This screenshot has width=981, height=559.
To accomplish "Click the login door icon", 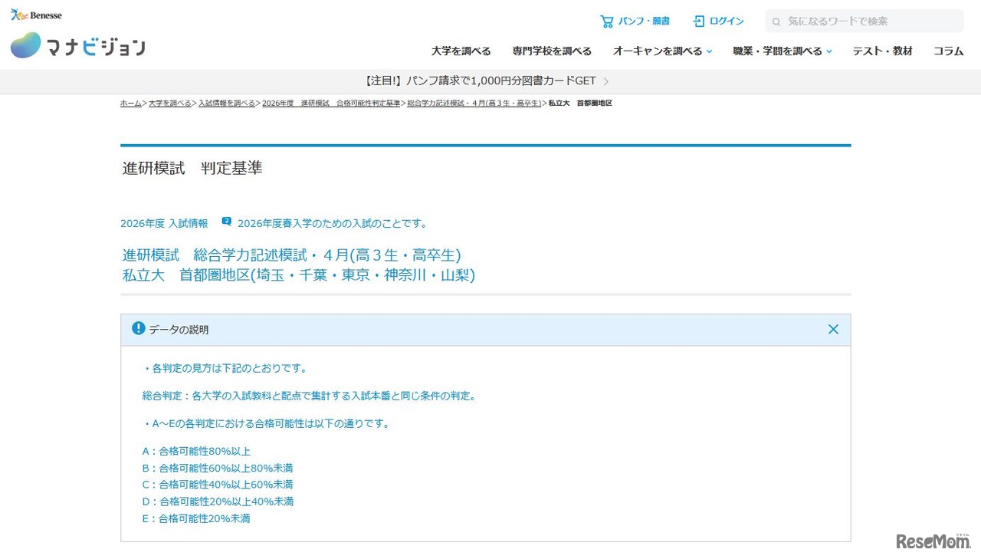I will click(x=698, y=21).
